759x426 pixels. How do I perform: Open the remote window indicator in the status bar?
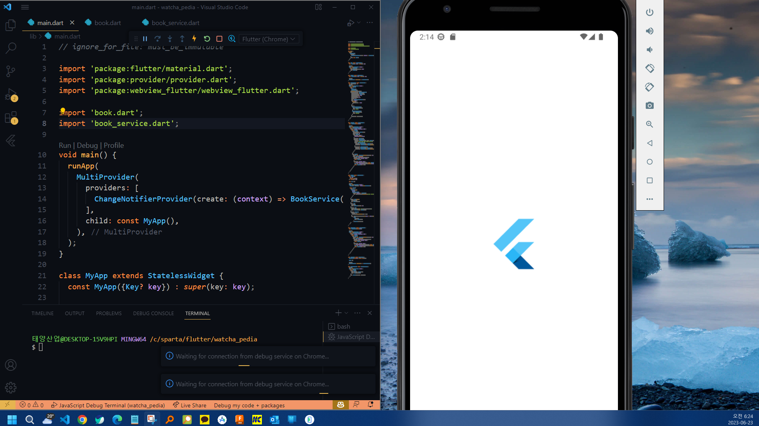(7, 405)
